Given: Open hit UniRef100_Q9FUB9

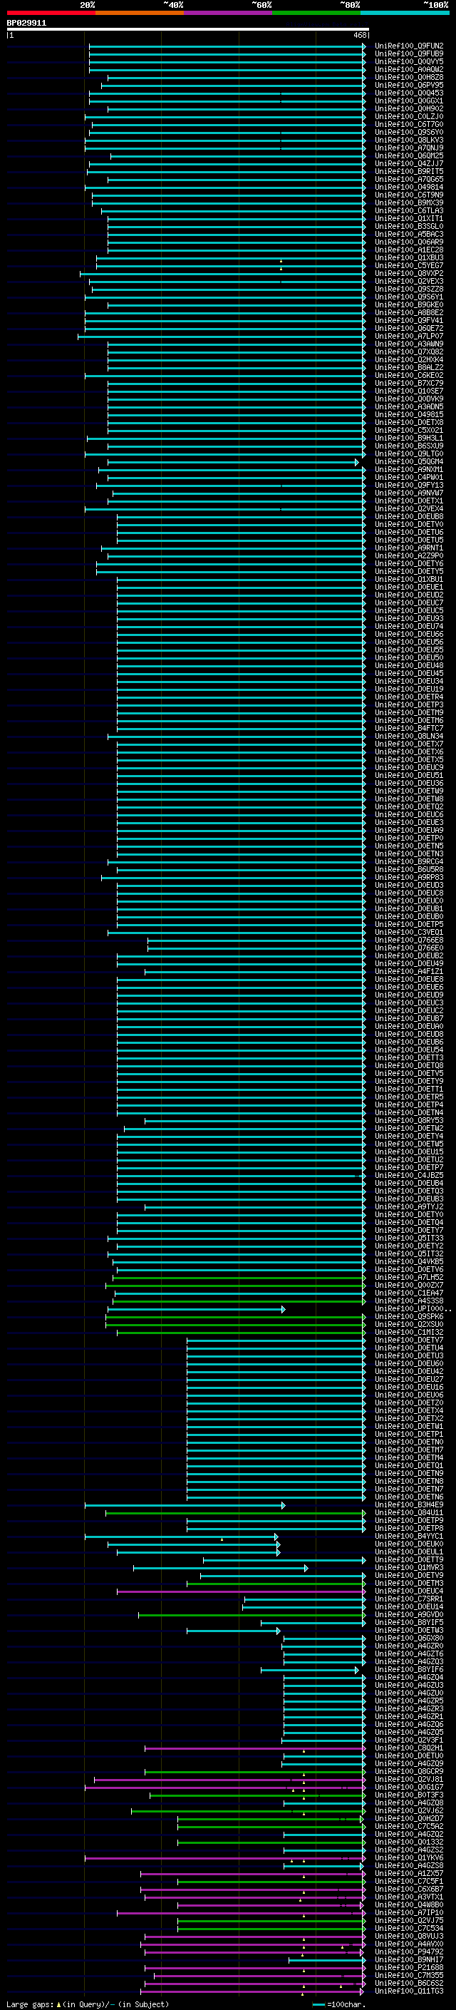Looking at the screenshot, I should [409, 54].
